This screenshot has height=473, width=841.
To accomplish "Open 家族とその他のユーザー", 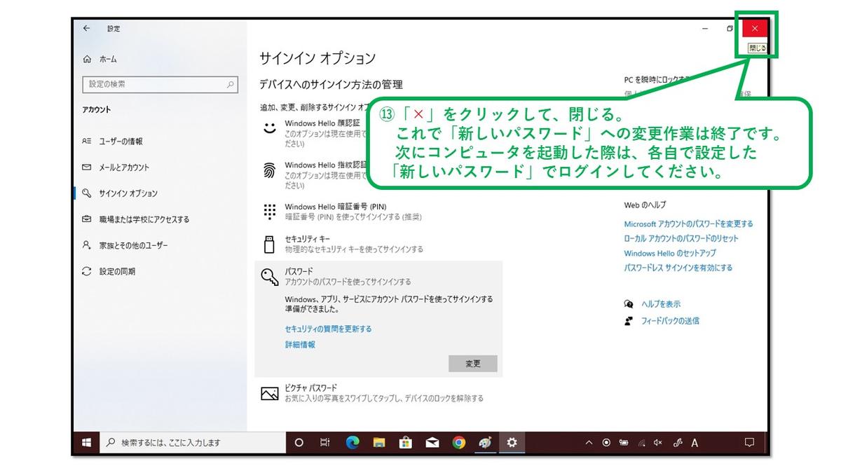I will coord(125,245).
